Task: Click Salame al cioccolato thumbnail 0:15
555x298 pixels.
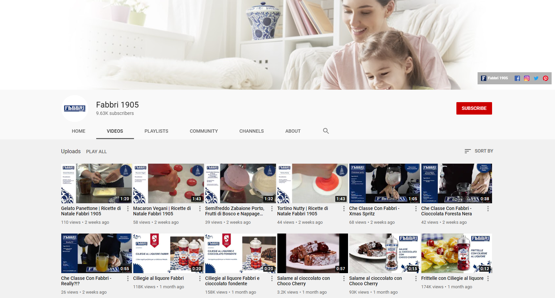Action: pos(385,253)
